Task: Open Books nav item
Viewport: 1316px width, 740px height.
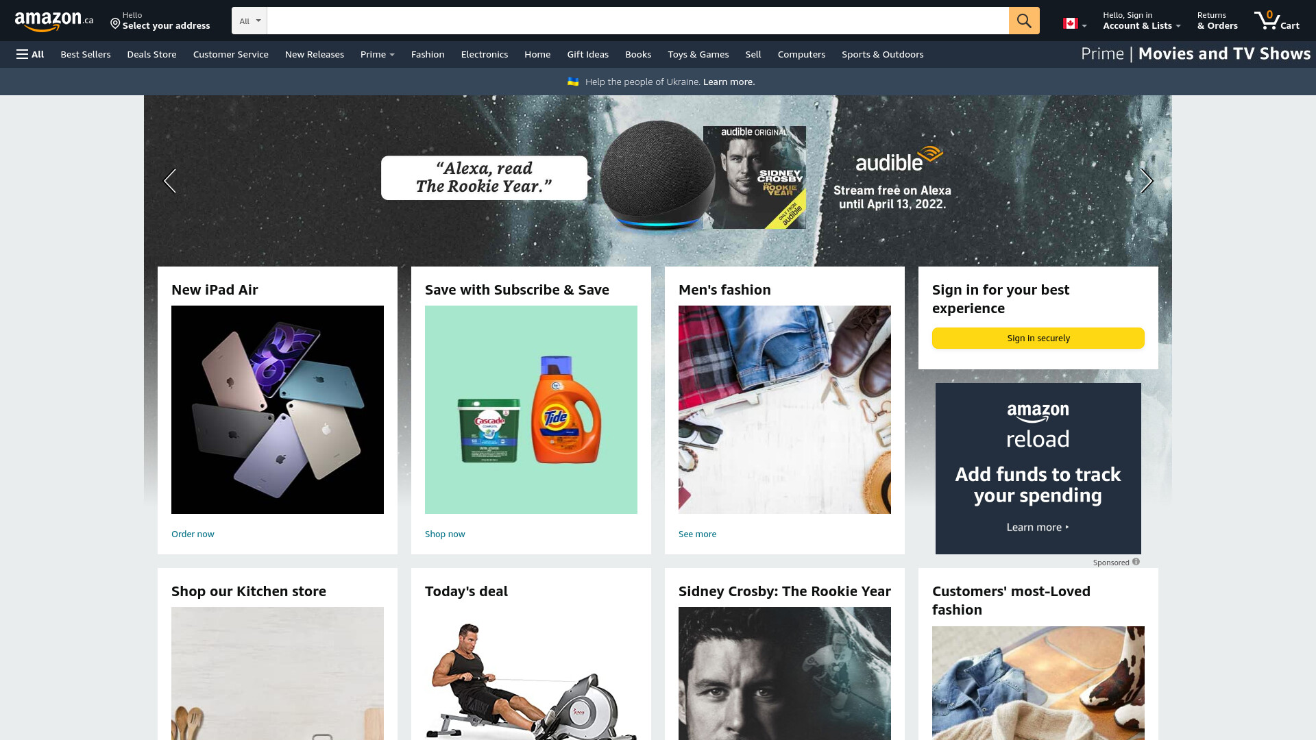Action: (x=638, y=54)
